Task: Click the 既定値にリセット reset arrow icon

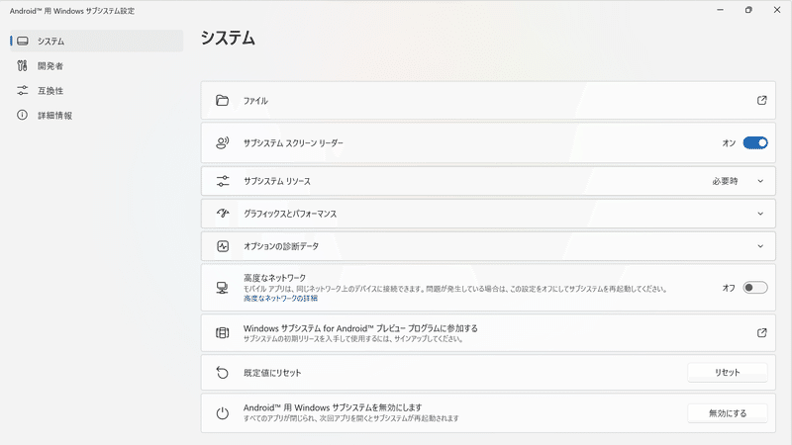Action: point(222,373)
